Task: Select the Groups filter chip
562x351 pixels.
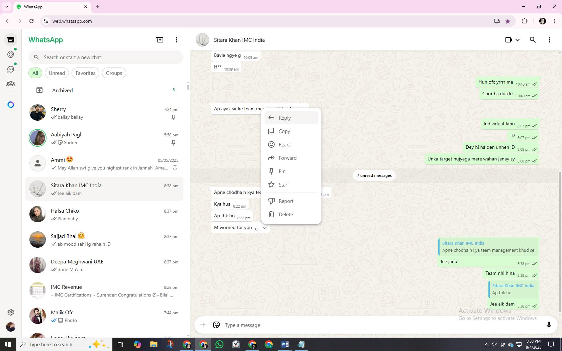Action: point(114,73)
